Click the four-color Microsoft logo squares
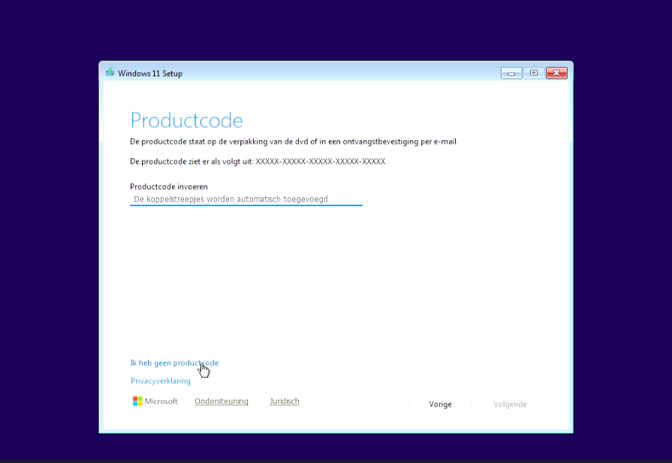672x463 pixels. point(137,401)
